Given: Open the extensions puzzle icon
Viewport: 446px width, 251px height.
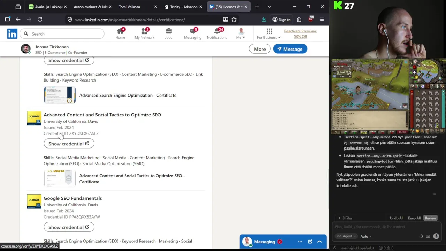Looking at the screenshot, I should (x=299, y=20).
